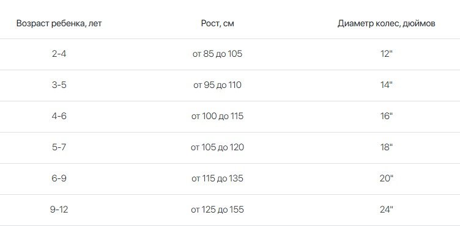Click the 'Диаметр колес, дюймов' column header
460x226 pixels.
click(x=386, y=23)
